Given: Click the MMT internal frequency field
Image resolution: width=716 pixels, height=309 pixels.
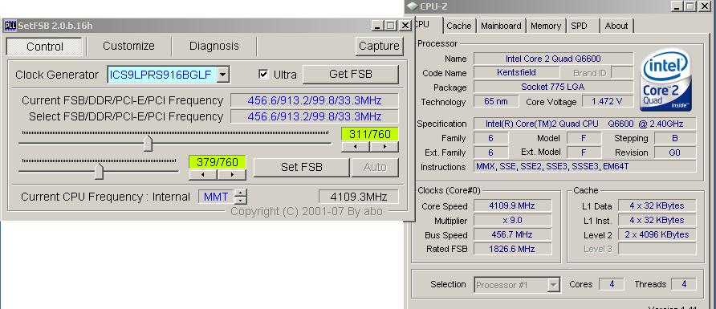Looking at the screenshot, I should point(216,197).
